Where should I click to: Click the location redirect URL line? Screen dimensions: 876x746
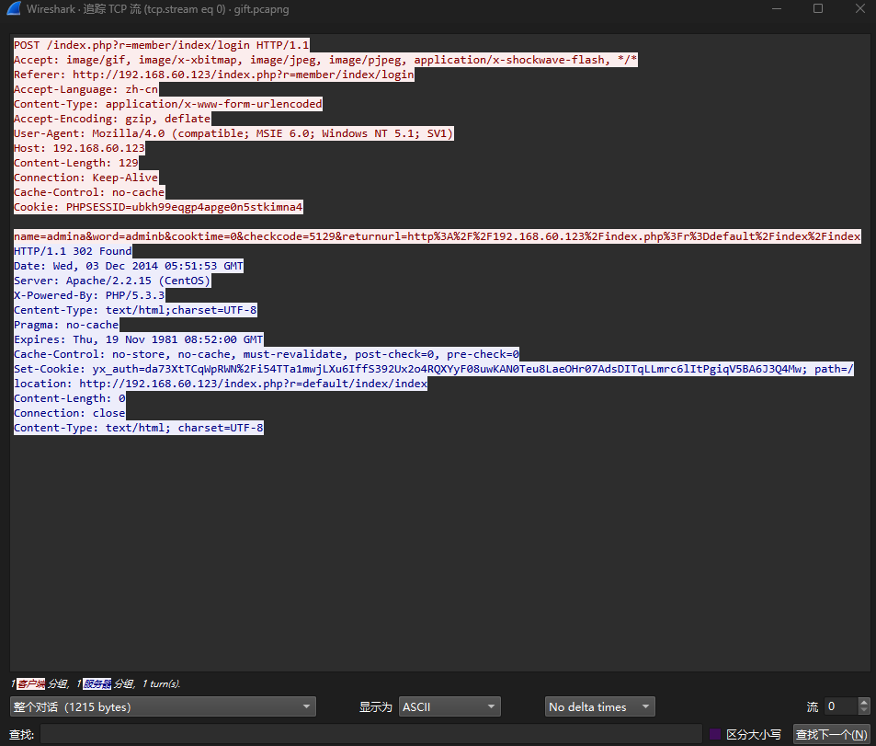[221, 384]
